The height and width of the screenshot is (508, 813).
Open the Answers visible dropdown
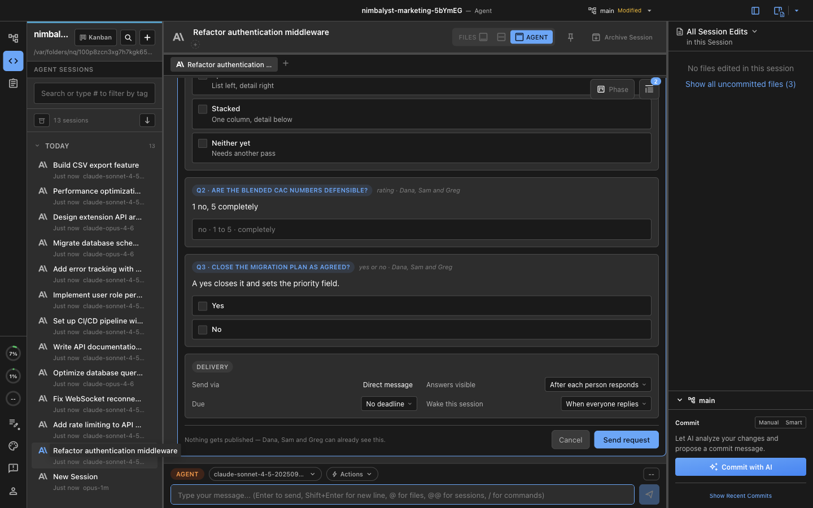(598, 385)
